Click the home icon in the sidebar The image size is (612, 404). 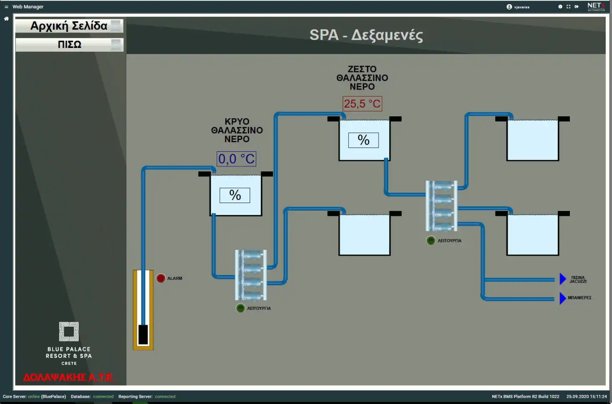(x=6, y=19)
